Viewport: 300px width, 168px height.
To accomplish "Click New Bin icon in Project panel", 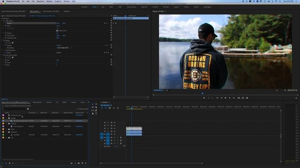I will 79,163.
